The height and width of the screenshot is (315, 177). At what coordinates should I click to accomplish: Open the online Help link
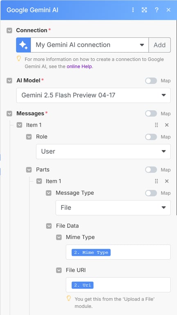[x=80, y=66]
